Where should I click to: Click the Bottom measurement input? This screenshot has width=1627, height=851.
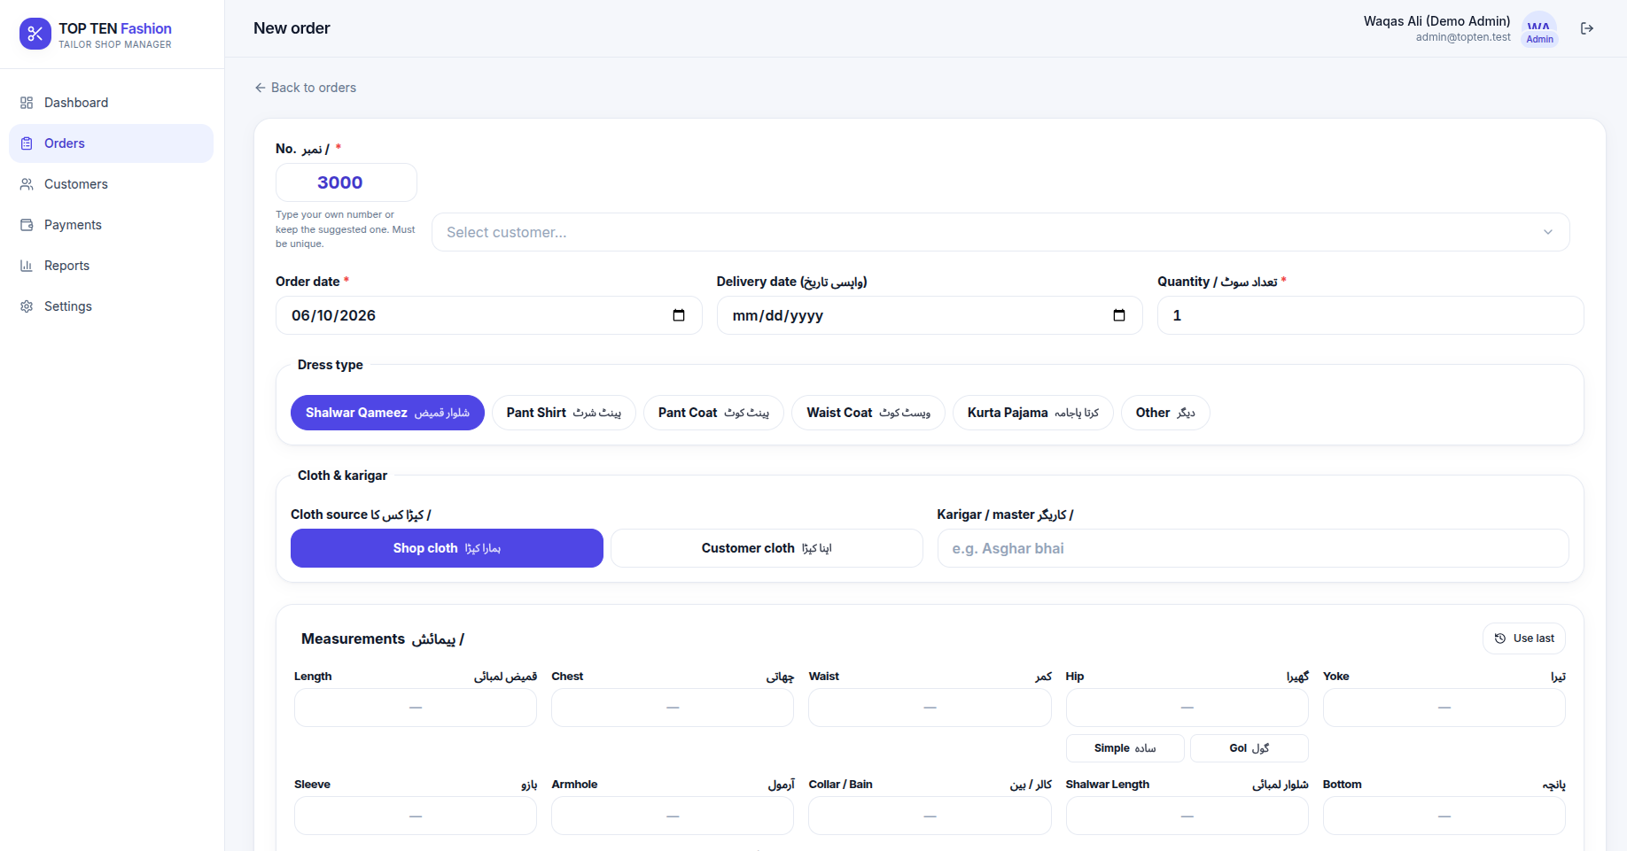click(1444, 816)
